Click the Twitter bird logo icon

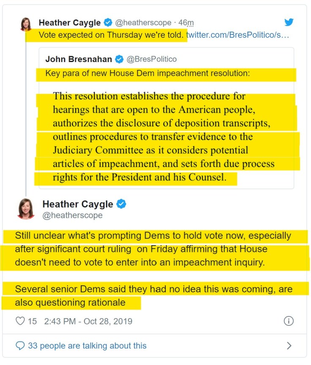click(x=289, y=22)
